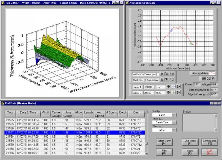Select green Cursor 2 marker on graph
The width and height of the screenshot is (222, 160).
(191, 44)
